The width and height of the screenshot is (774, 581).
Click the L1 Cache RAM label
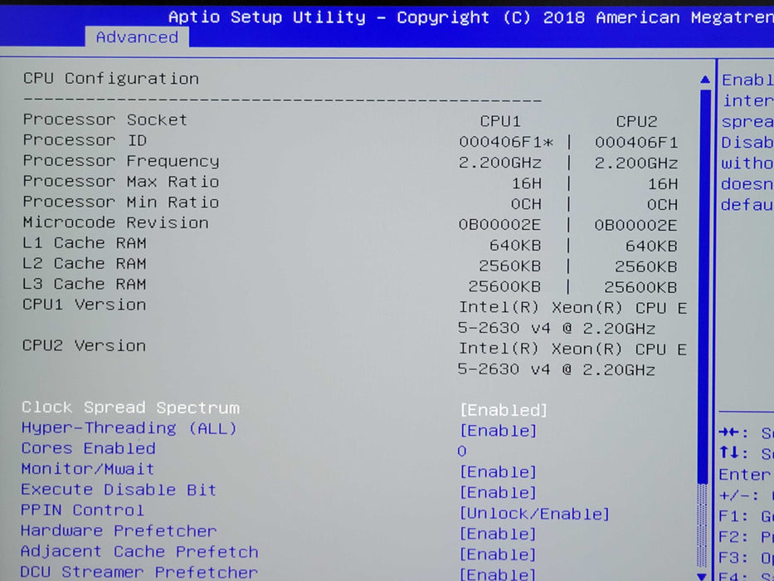pyautogui.click(x=85, y=243)
